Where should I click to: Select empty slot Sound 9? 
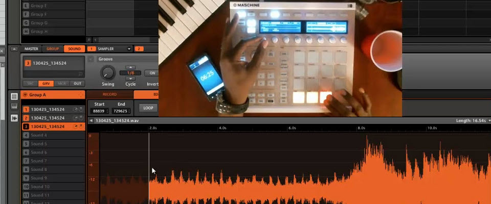point(53,178)
